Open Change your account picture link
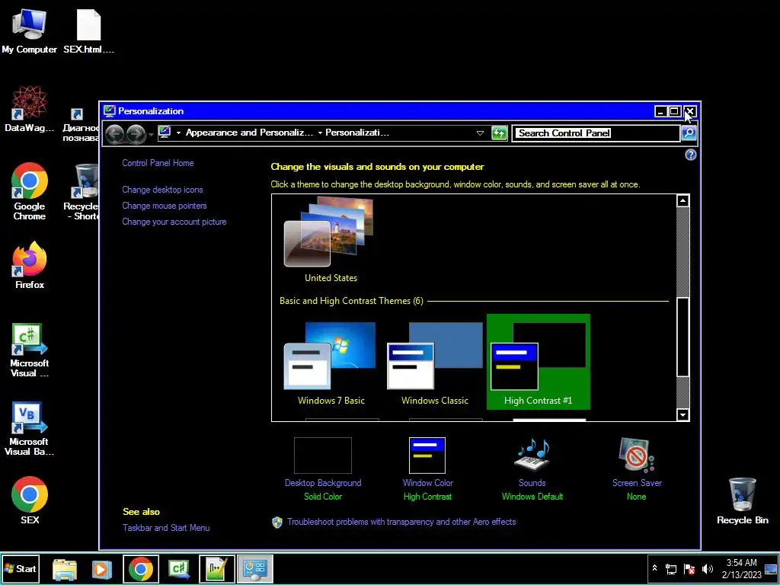 pos(174,222)
